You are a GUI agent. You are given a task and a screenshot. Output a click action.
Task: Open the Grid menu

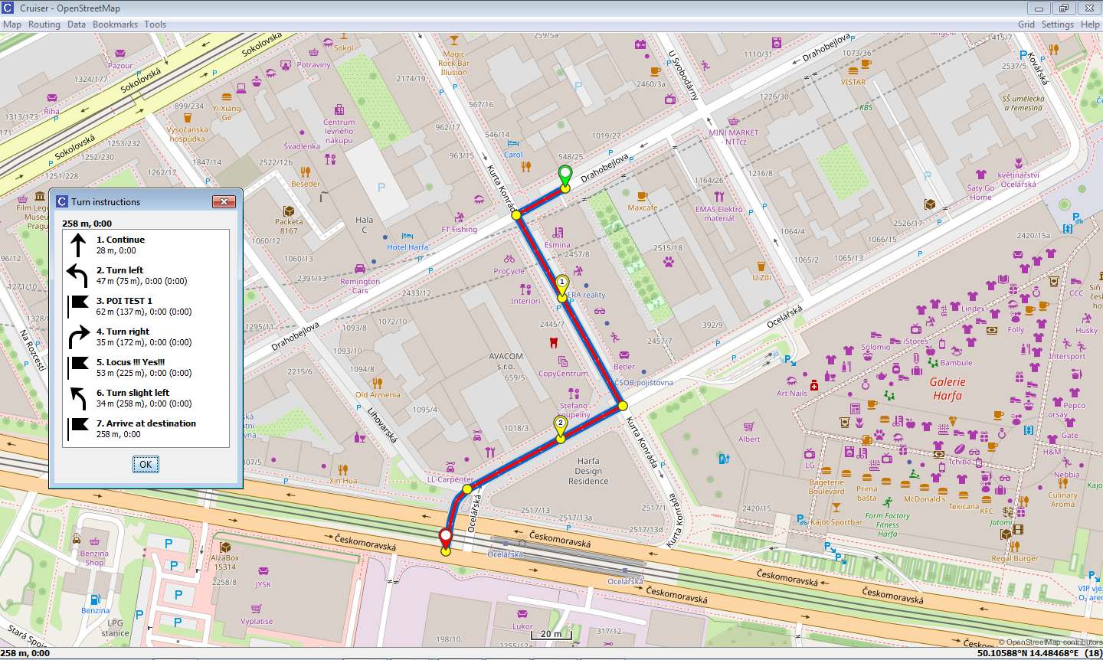1026,25
